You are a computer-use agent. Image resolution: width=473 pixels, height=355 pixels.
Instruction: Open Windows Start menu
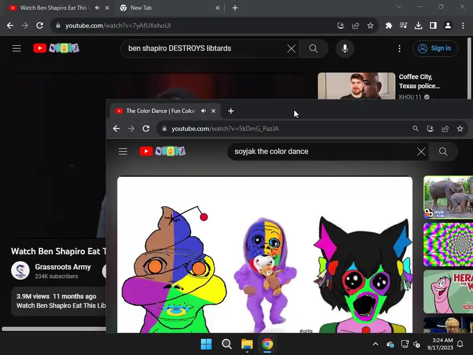206,344
